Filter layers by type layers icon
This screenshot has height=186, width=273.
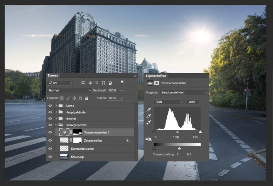click(x=97, y=83)
